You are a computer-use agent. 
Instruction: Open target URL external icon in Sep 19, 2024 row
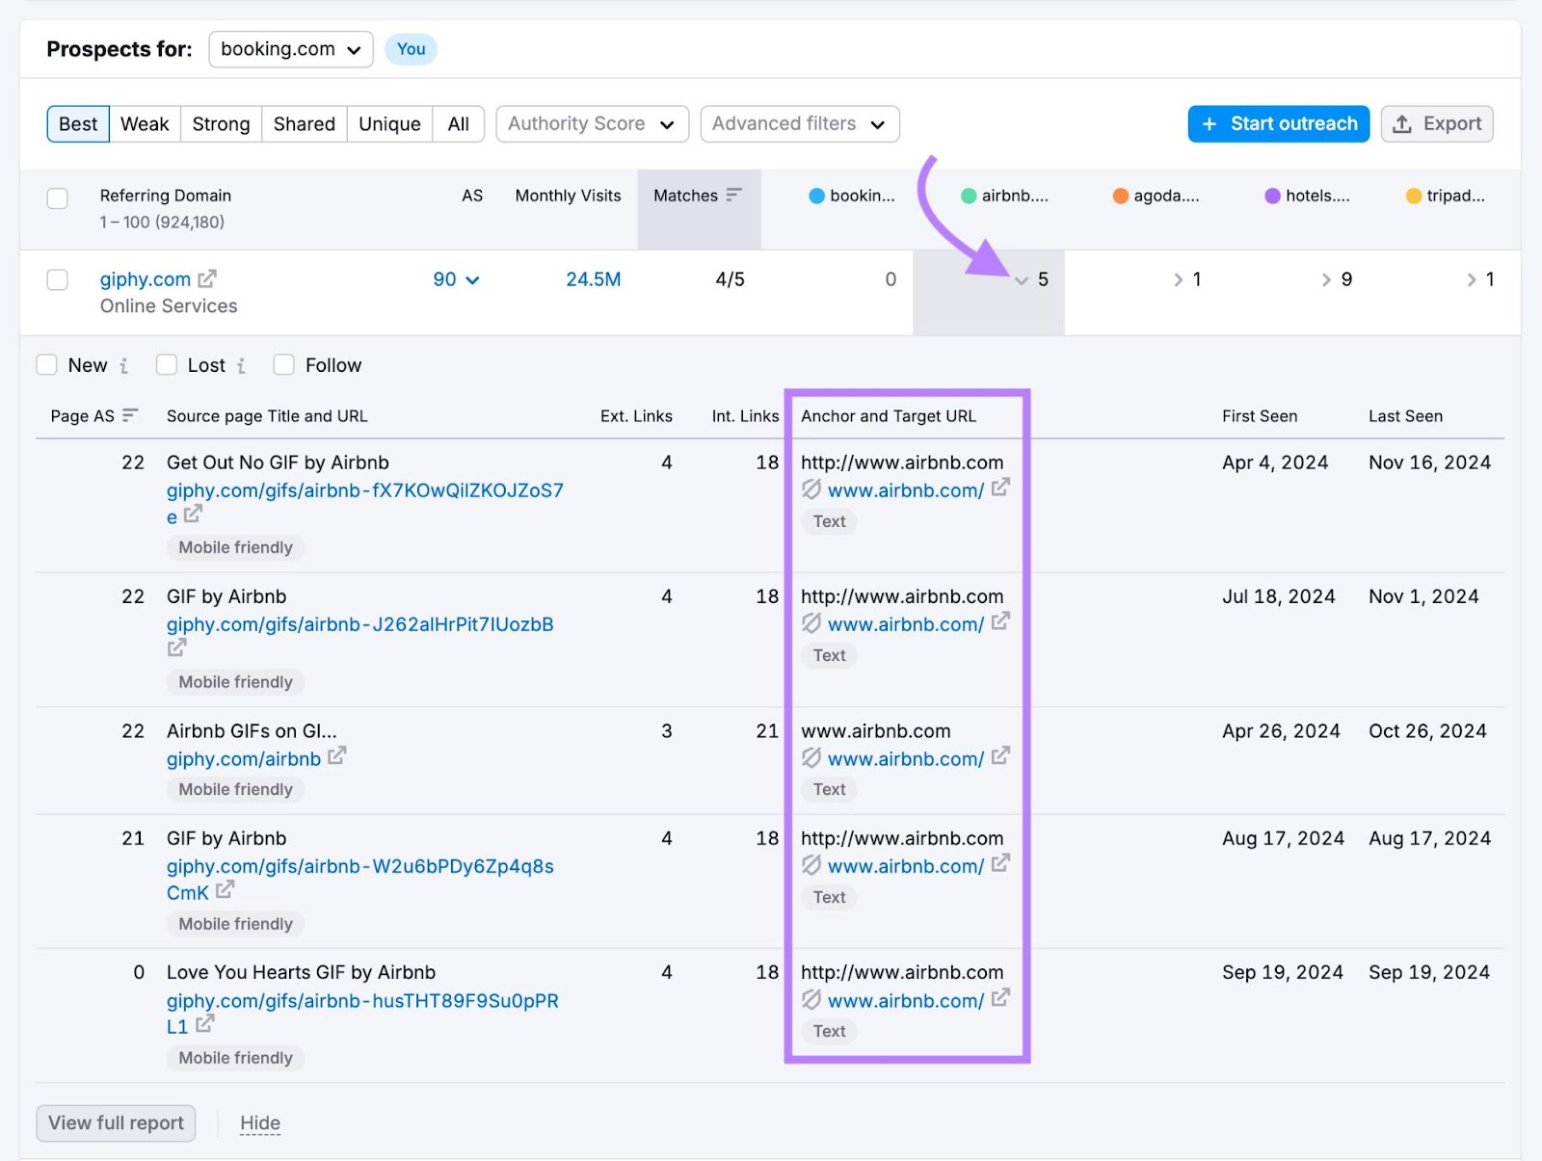pos(1000,998)
